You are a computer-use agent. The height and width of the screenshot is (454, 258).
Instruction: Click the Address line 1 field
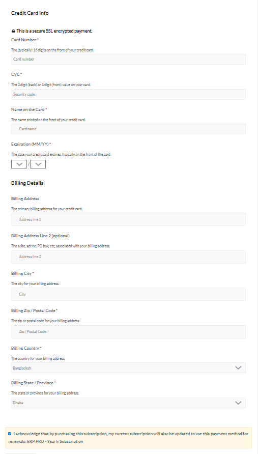click(x=128, y=219)
